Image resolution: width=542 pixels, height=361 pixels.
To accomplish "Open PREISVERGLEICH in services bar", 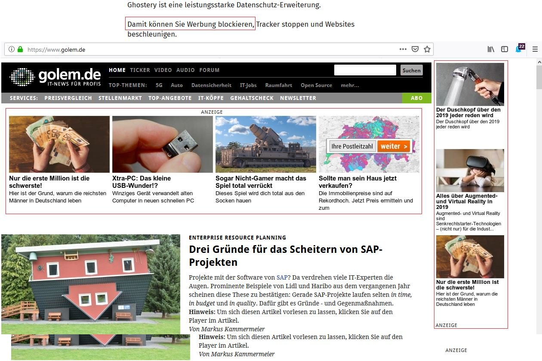I will (68, 98).
